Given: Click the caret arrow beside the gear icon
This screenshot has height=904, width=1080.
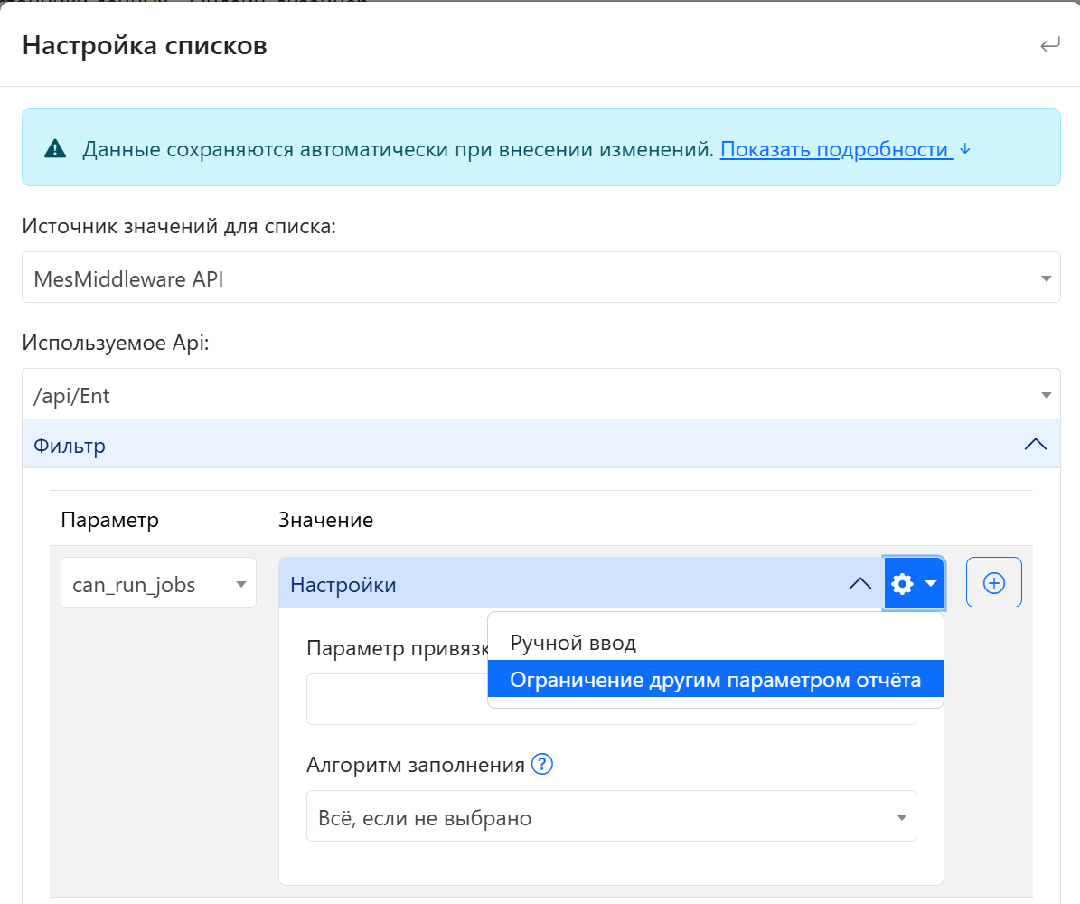Looking at the screenshot, I should 931,585.
